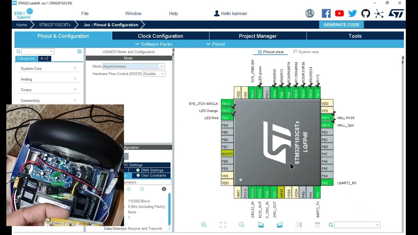Image resolution: width=418 pixels, height=235 pixels.
Task: Expand System Core category
Action: 48,69
